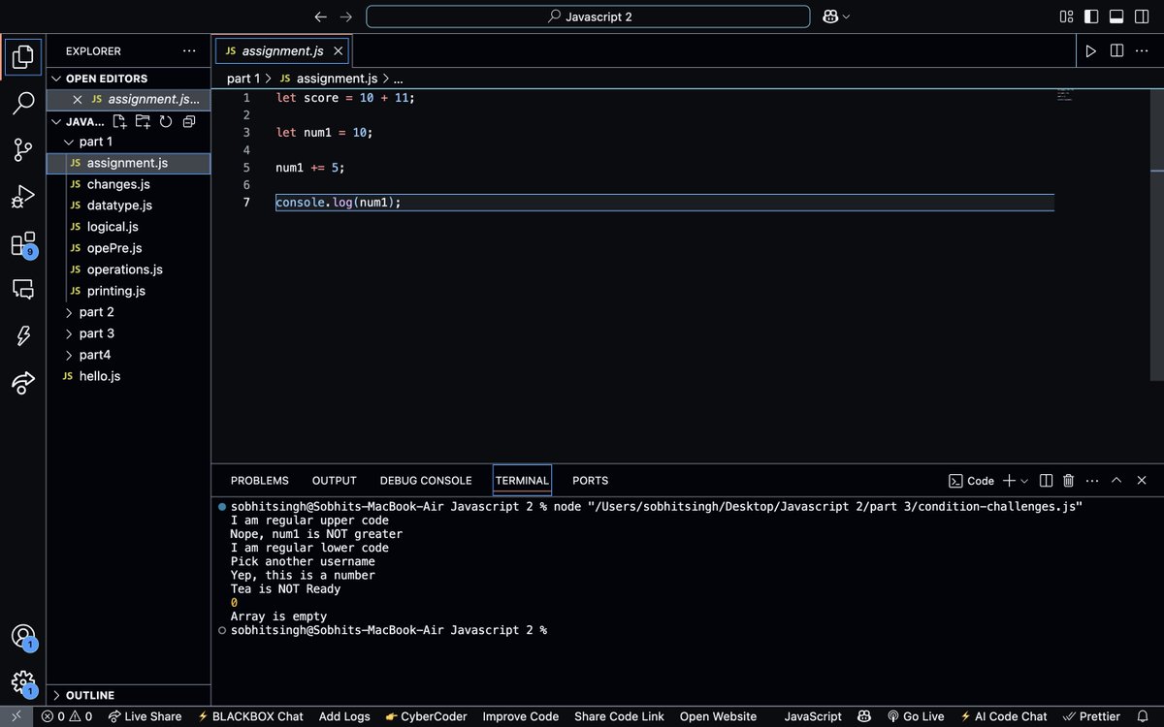
Task: Open the lightning bolt Blackbox icon in activity bar
Action: [x=23, y=335]
